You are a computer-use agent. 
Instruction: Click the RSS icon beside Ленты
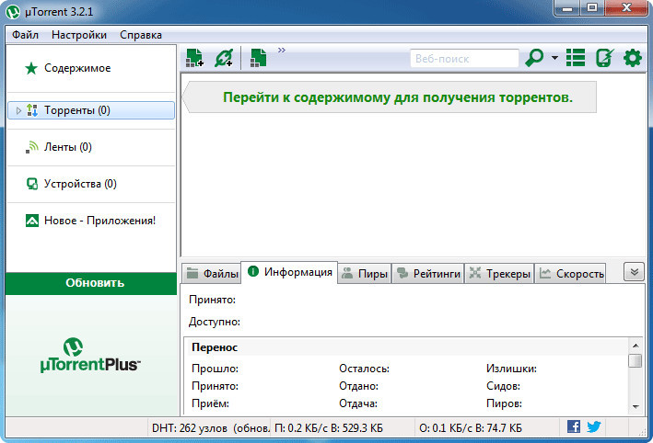click(31, 147)
